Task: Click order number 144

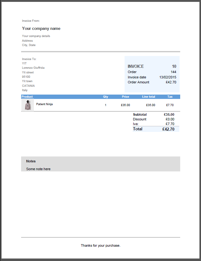Action: click(x=173, y=72)
